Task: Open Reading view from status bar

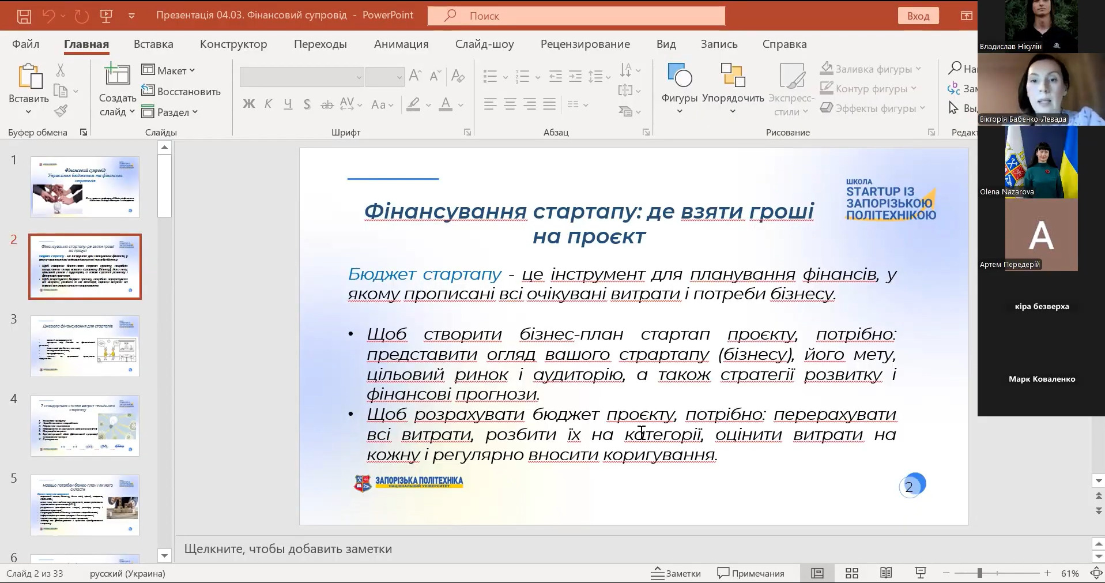Action: (886, 573)
